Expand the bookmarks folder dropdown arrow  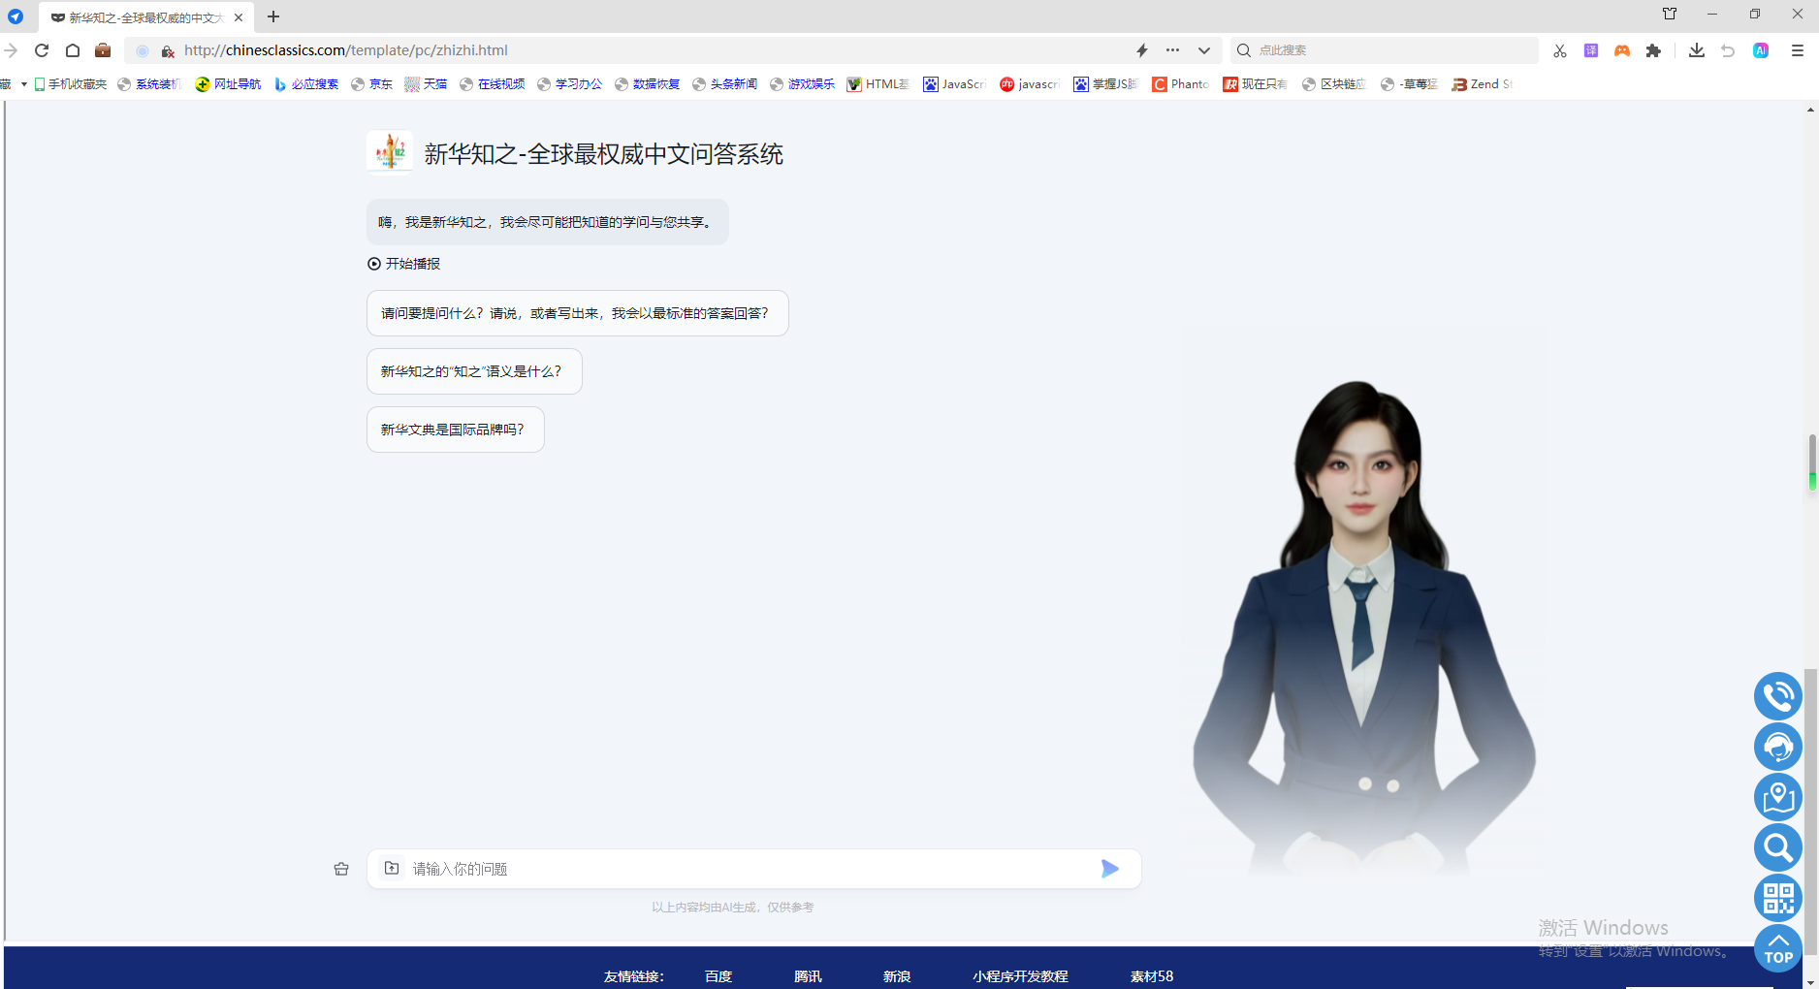tap(24, 84)
